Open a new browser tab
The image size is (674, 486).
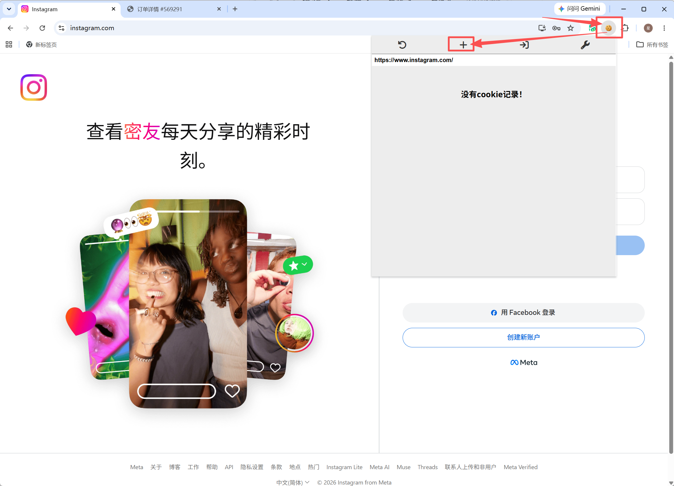[235, 9]
